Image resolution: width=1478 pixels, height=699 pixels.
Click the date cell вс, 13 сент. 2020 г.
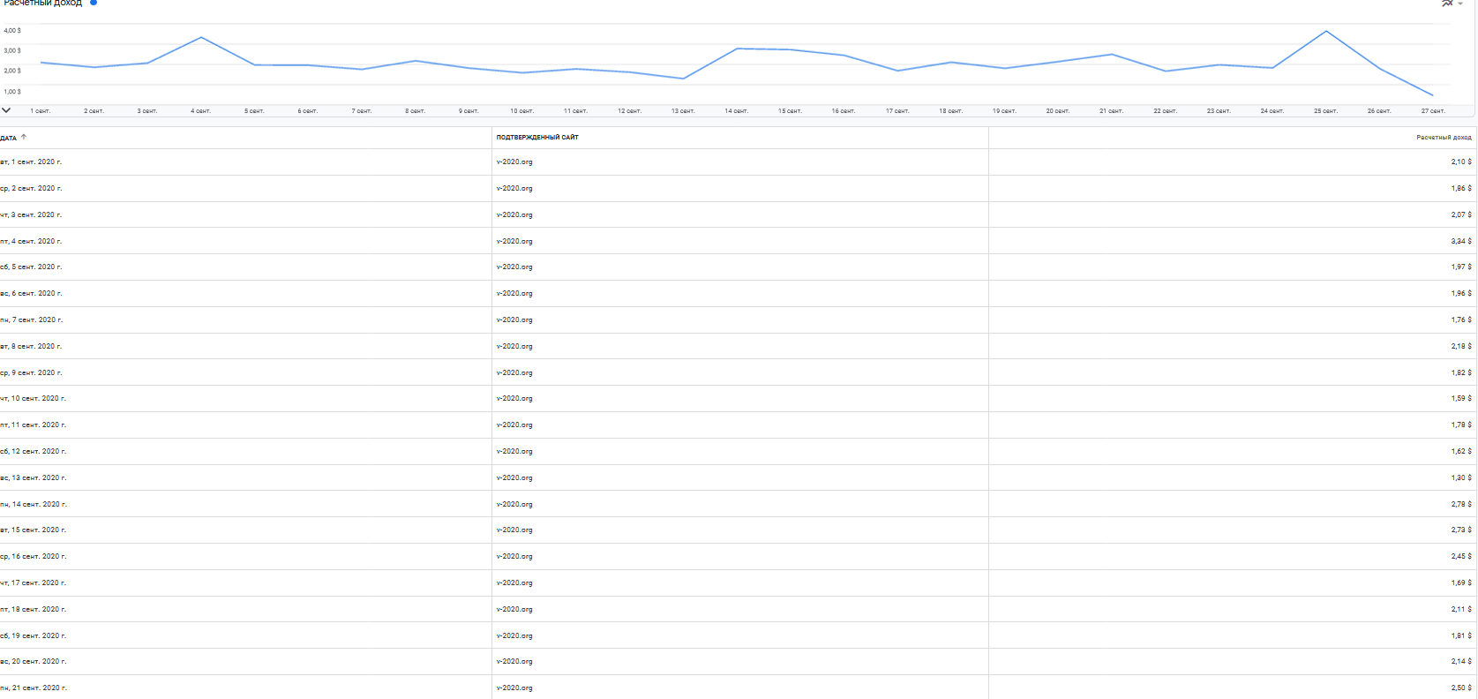(x=33, y=478)
